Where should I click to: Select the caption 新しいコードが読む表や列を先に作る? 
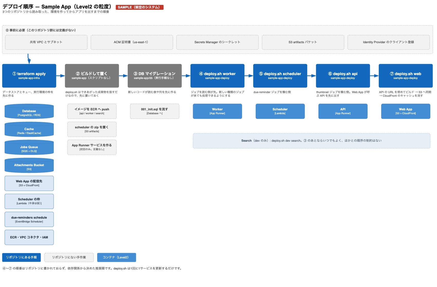pos(152,92)
